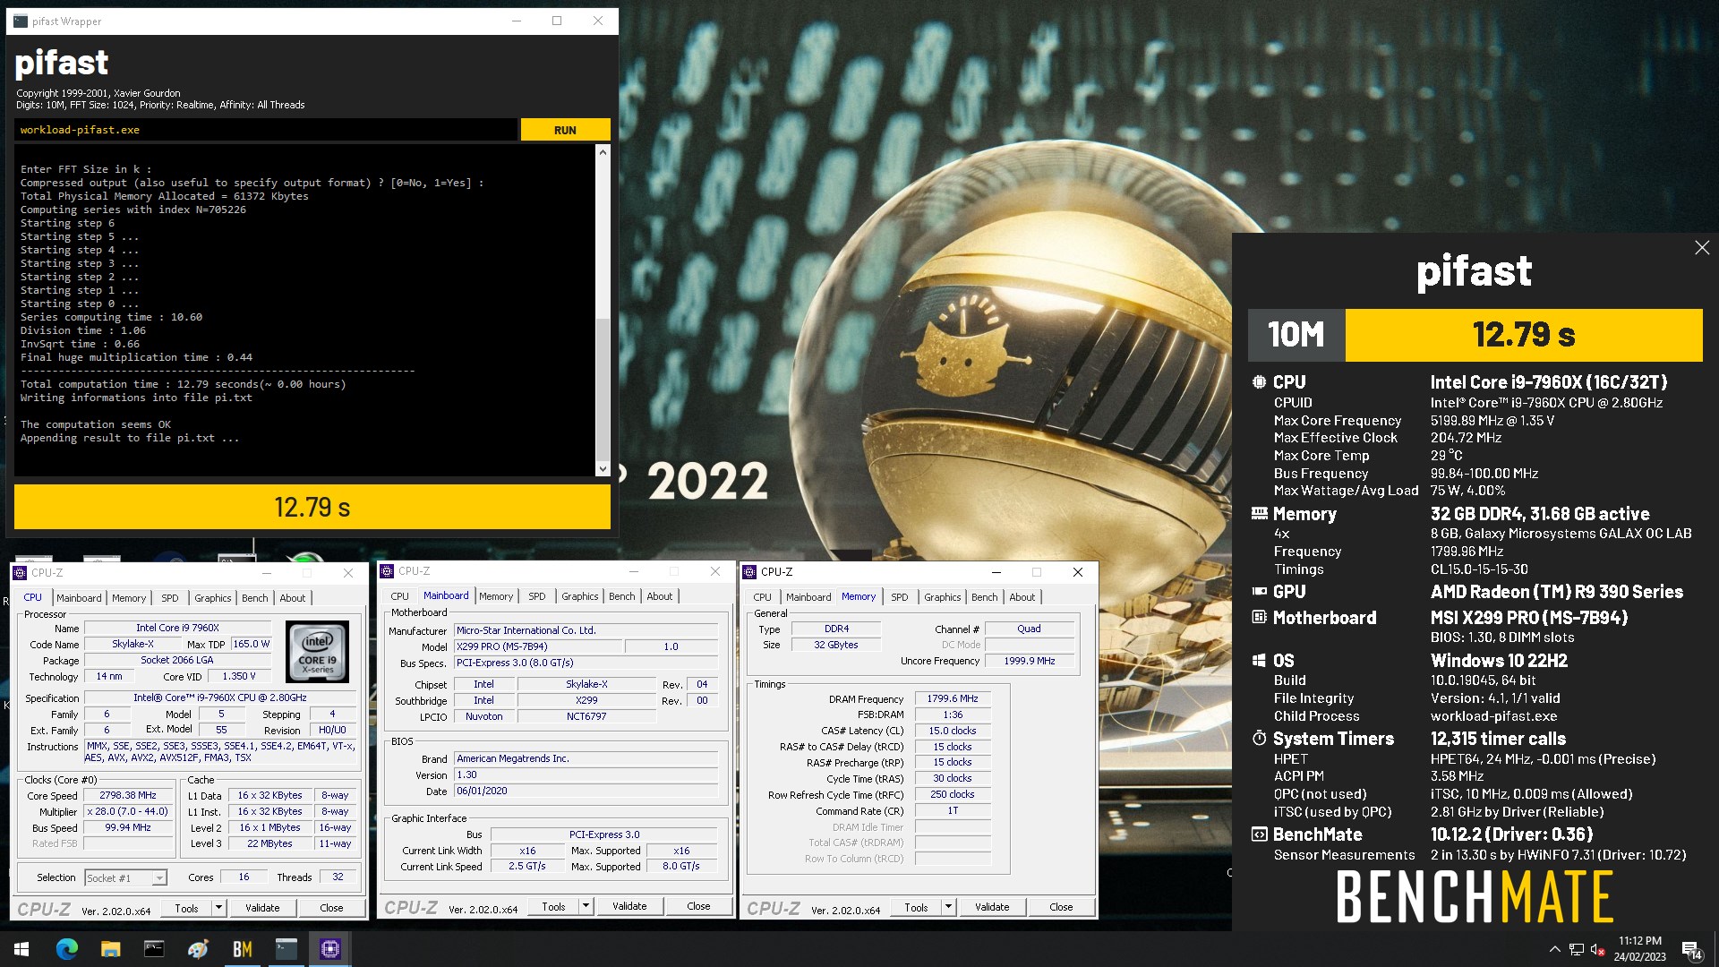This screenshot has height=967, width=1719.
Task: Open the purple CPU-Z icon in the taskbar
Action: pos(329,949)
